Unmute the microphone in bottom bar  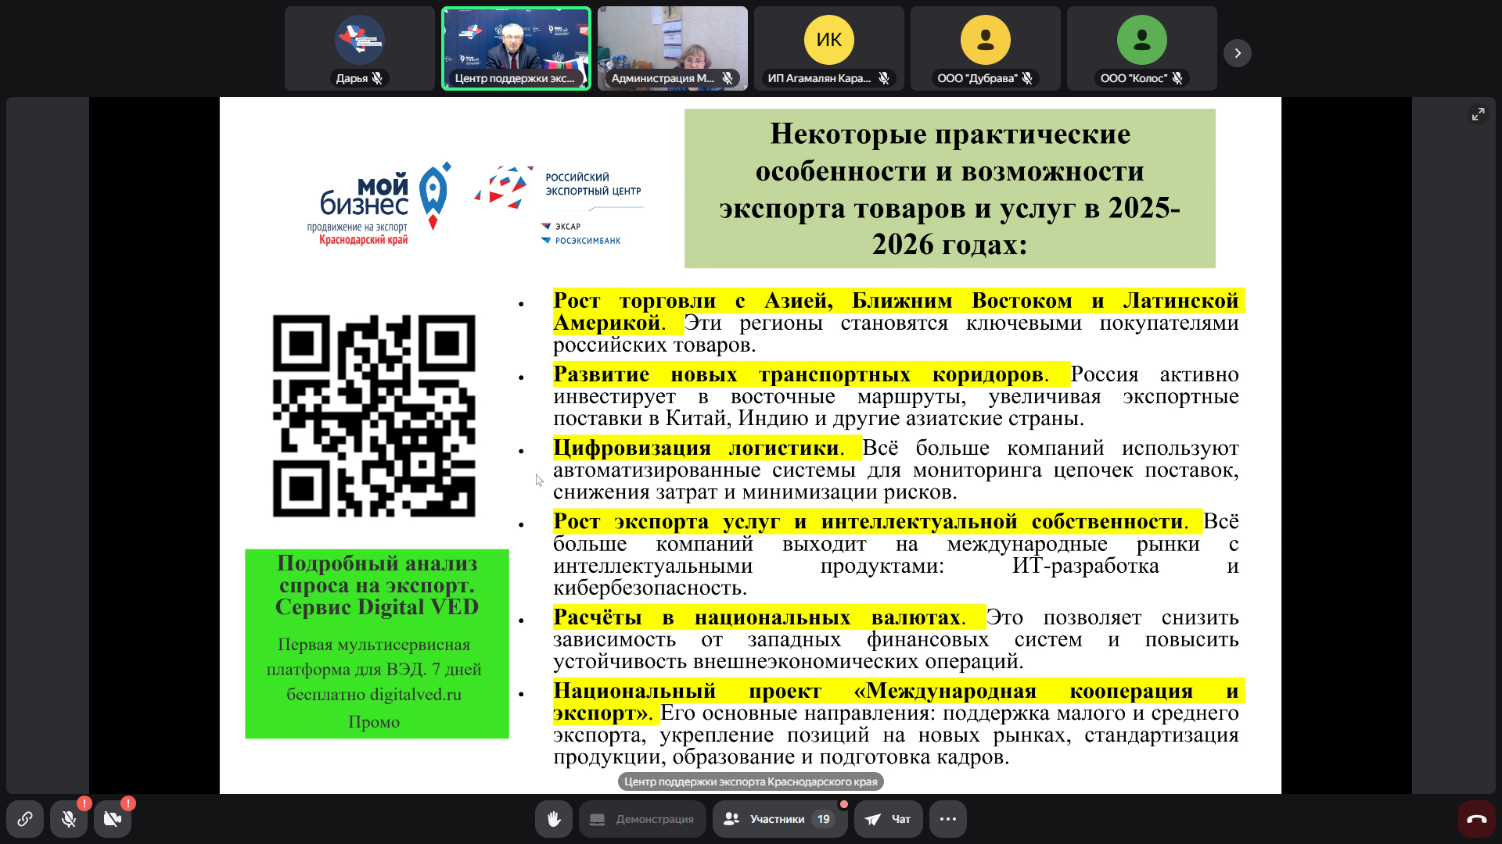[69, 819]
